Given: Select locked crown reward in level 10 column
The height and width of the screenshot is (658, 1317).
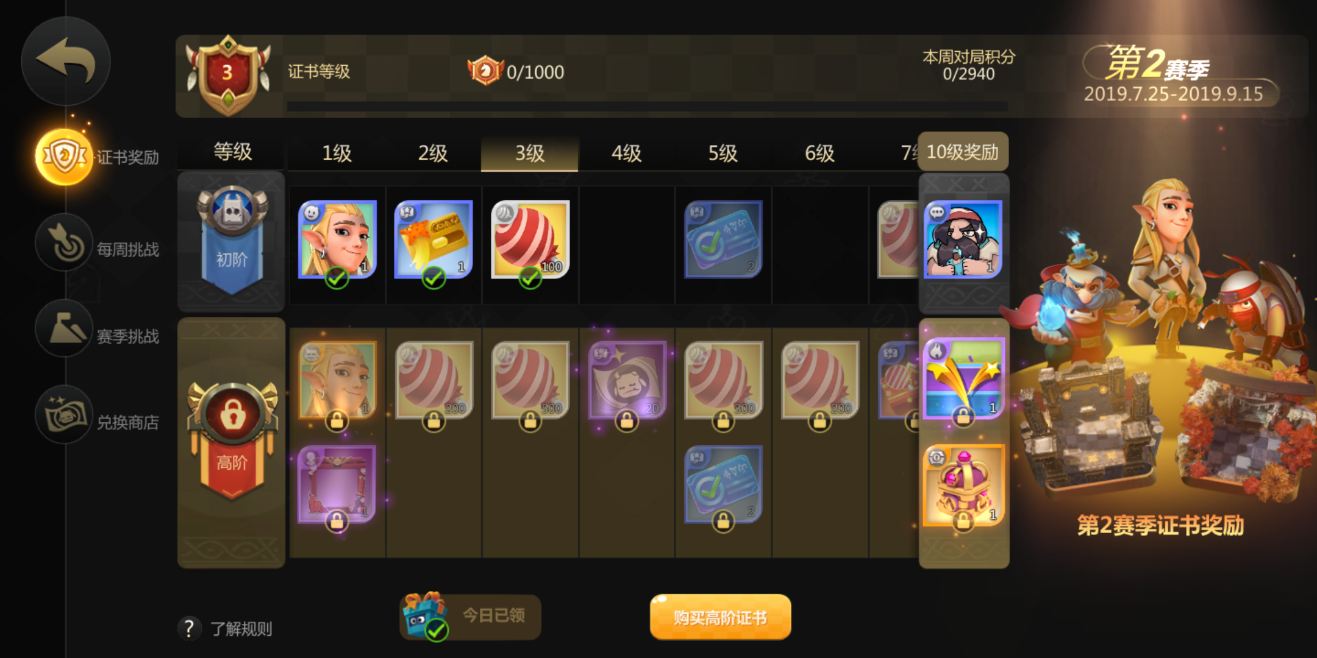Looking at the screenshot, I should (963, 486).
